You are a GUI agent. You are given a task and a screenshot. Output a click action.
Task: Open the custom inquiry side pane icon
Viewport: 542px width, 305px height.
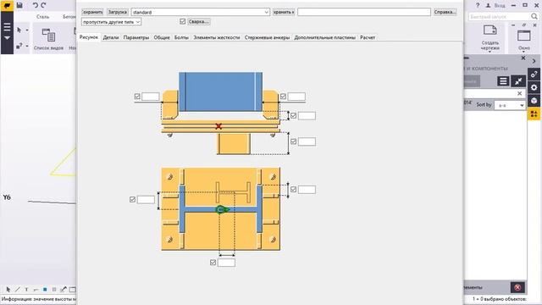pyautogui.click(x=534, y=75)
